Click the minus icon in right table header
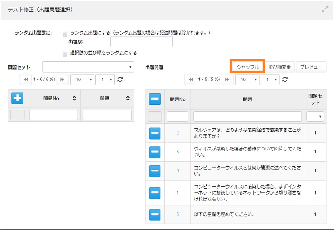This screenshot has width=334, height=230. 155,99
